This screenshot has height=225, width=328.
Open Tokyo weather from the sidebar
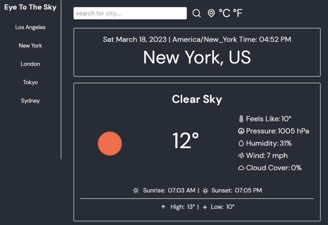click(x=30, y=82)
